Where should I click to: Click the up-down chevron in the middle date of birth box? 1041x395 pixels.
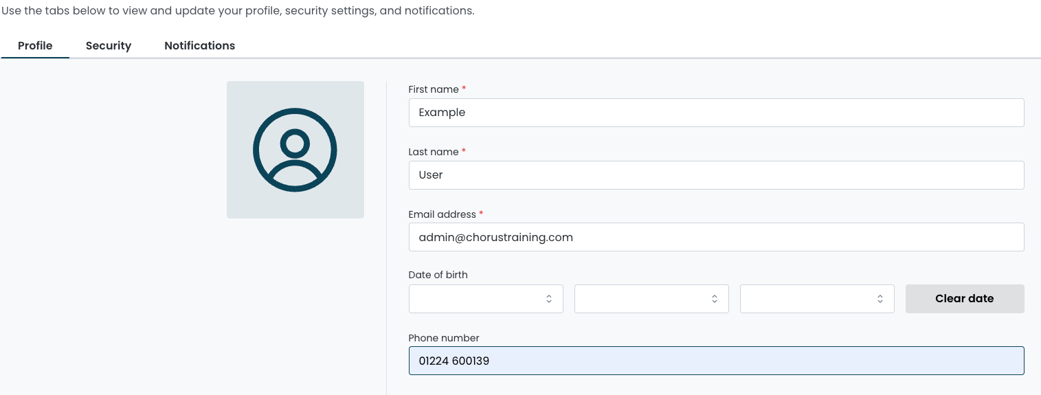click(714, 299)
